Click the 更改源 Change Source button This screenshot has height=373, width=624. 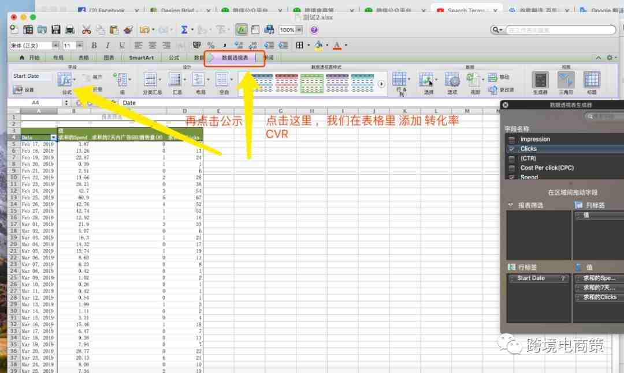501,90
